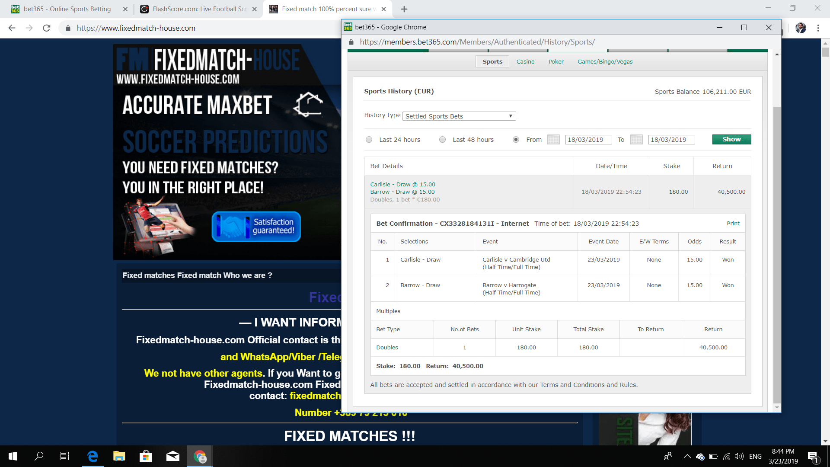Switch to Poker history tab
The width and height of the screenshot is (830, 467).
(x=556, y=61)
